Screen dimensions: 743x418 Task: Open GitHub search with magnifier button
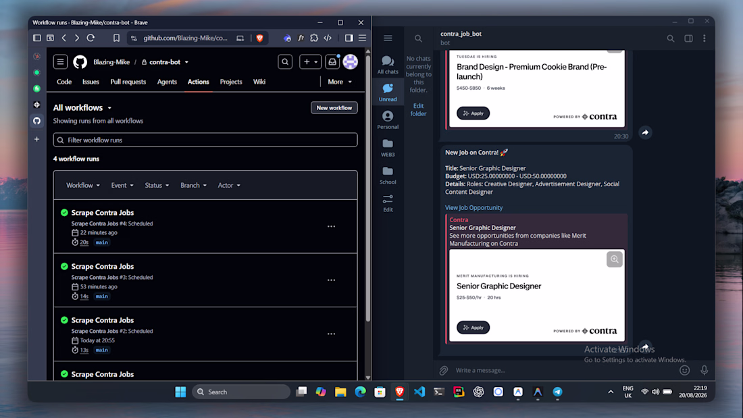(x=285, y=61)
